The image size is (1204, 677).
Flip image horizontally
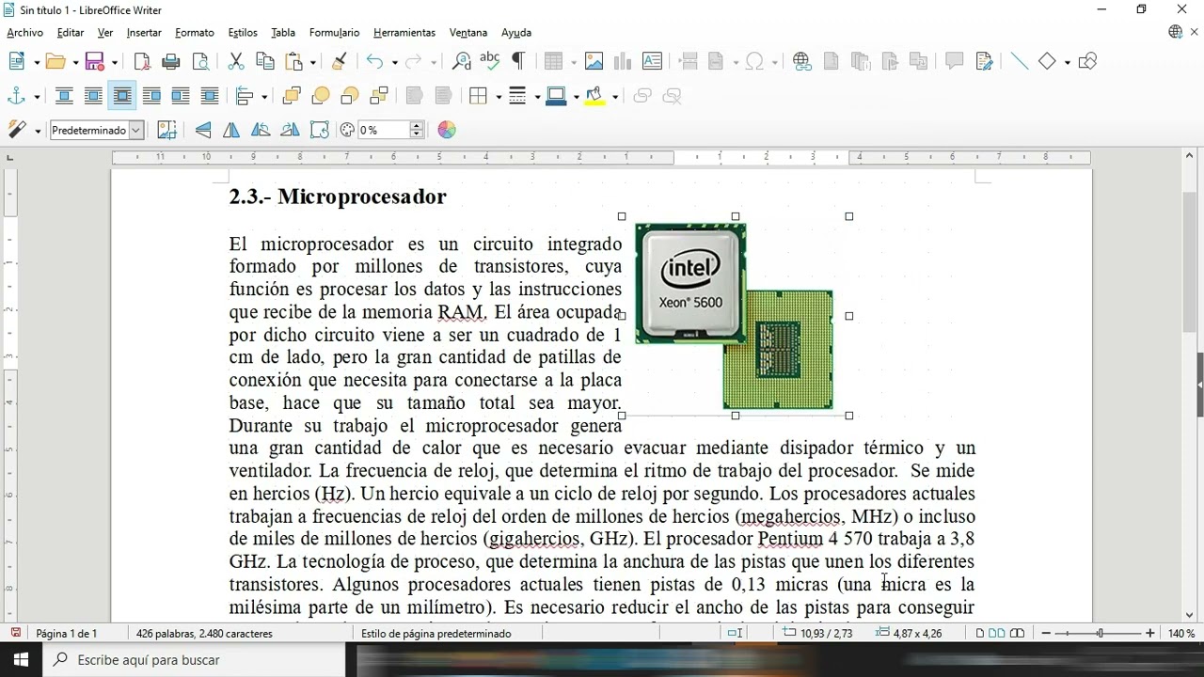pos(231,130)
